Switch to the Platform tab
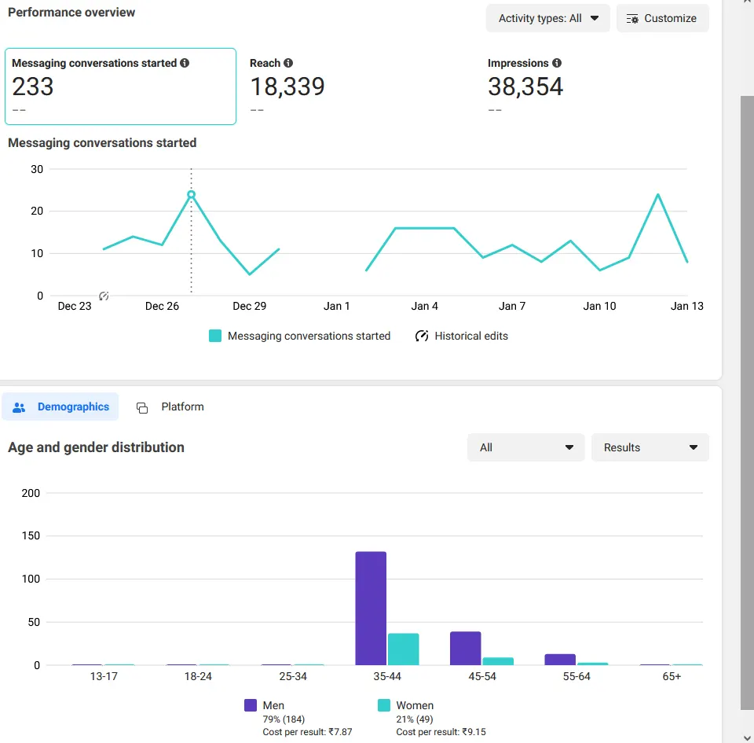This screenshot has width=754, height=743. pyautogui.click(x=170, y=406)
